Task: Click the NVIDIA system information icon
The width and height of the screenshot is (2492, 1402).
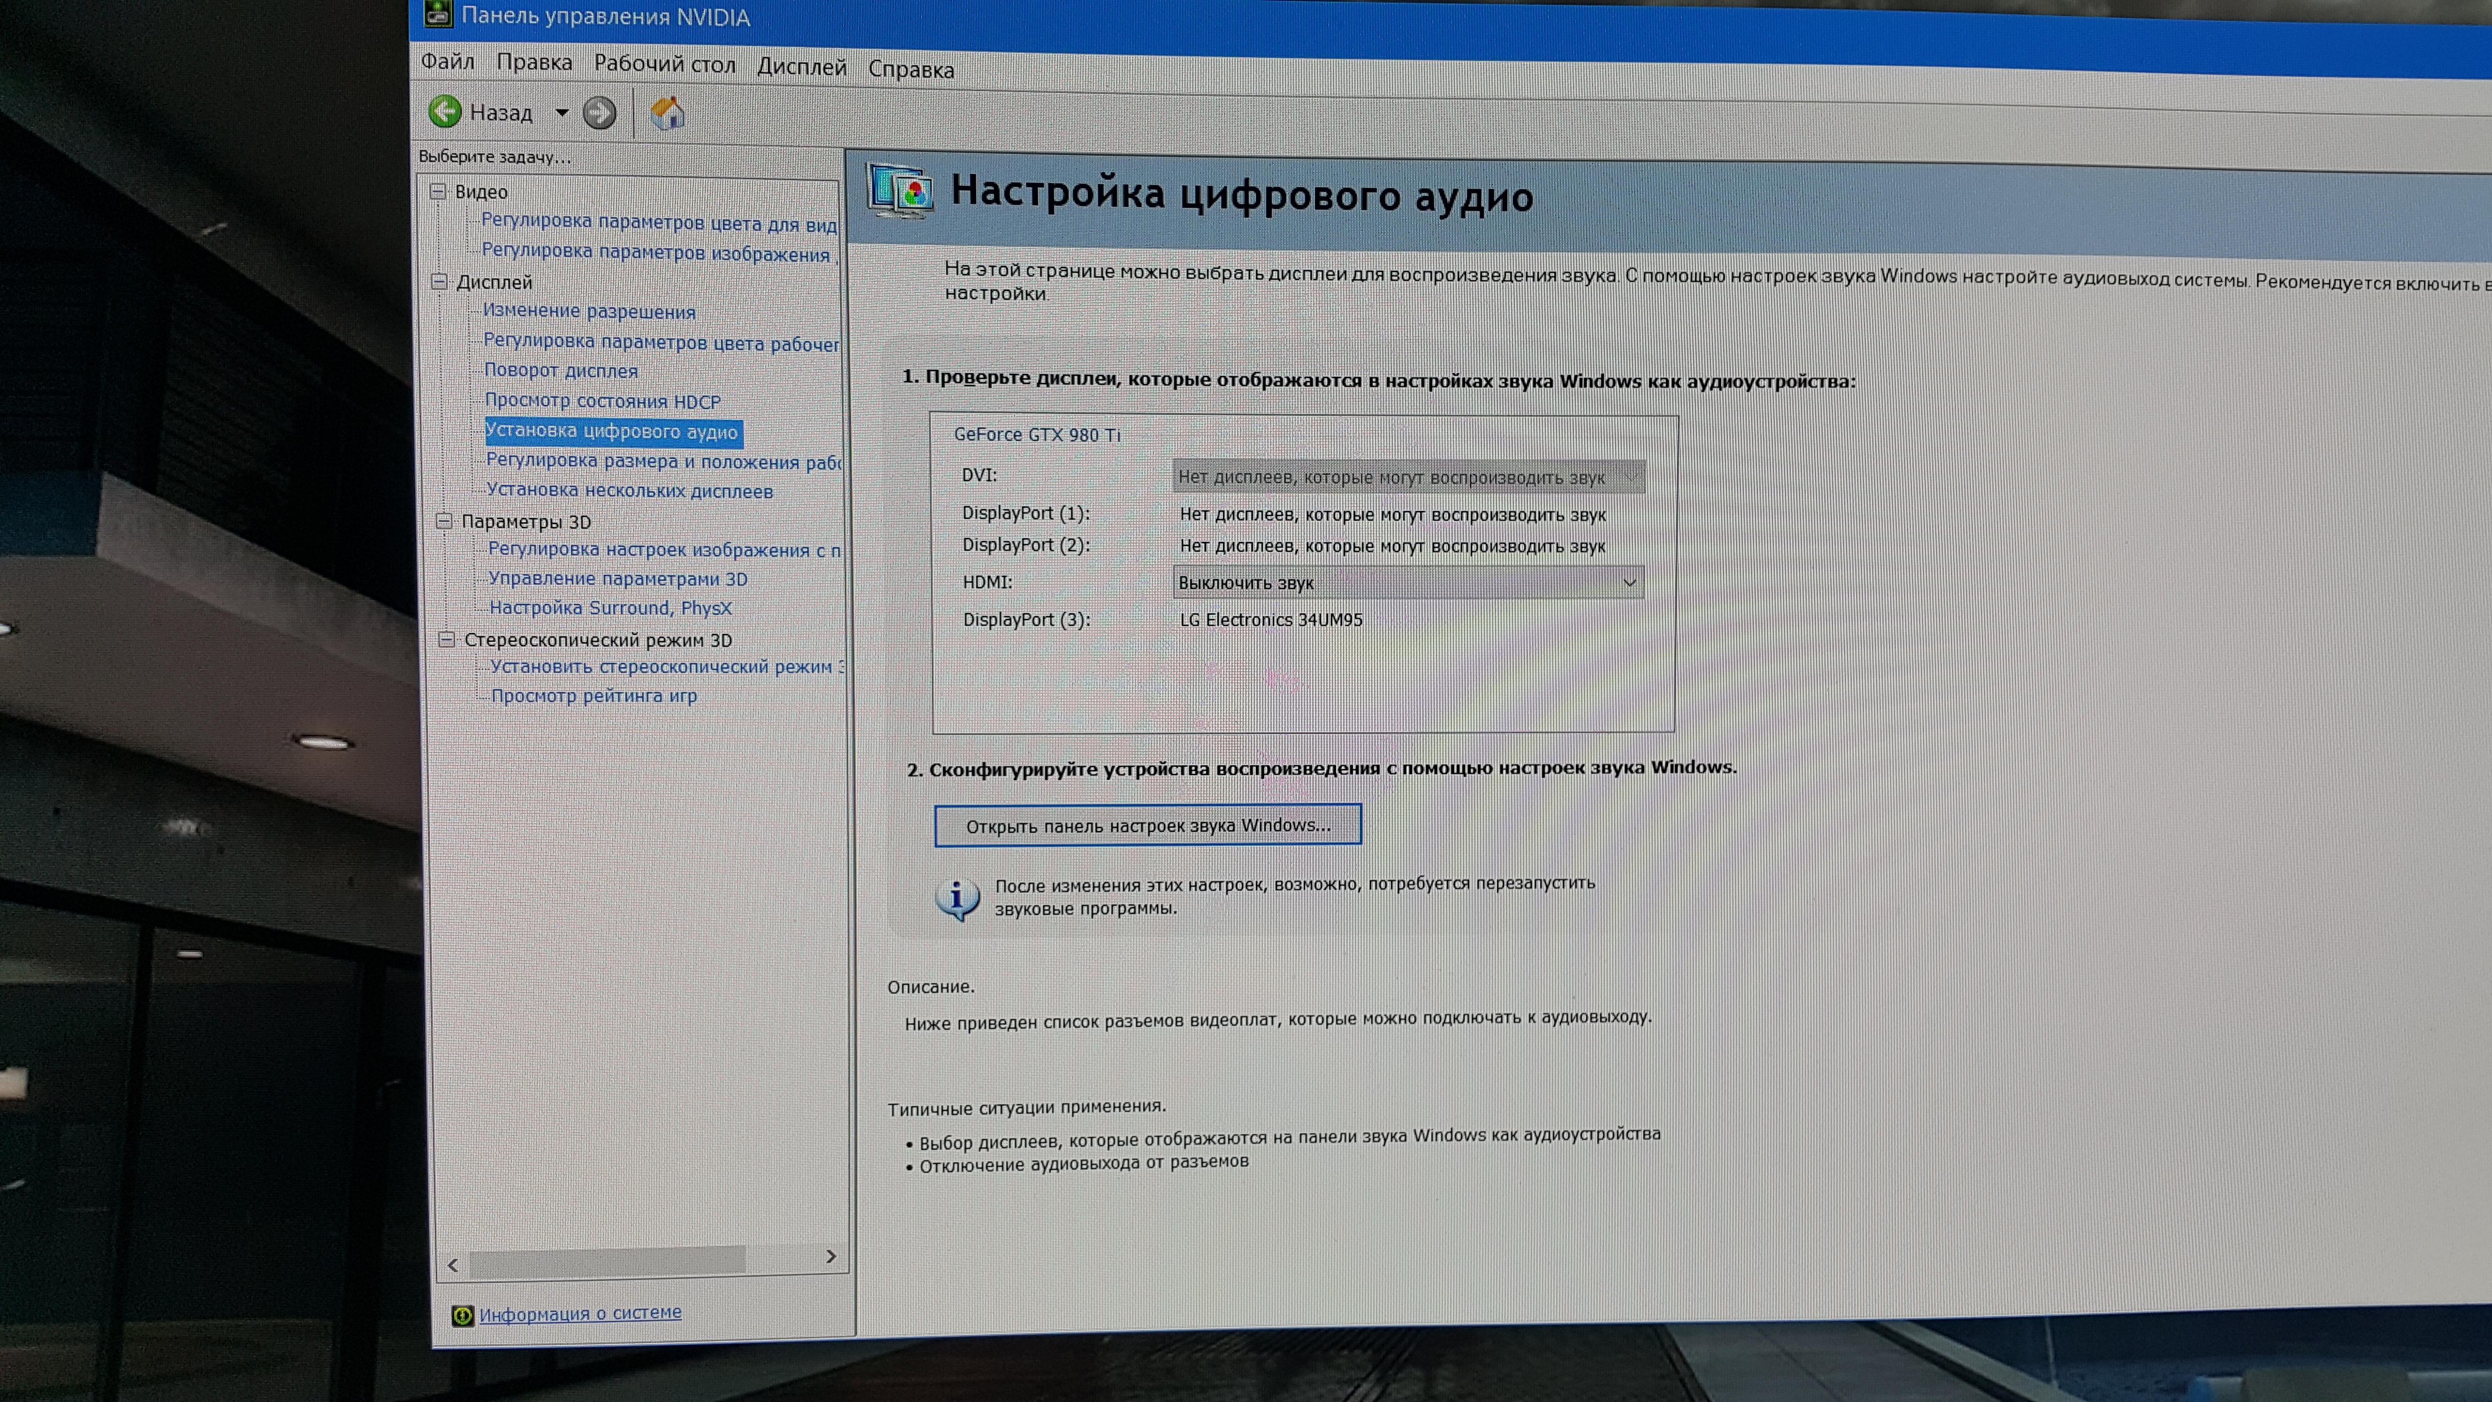Action: [x=463, y=1315]
